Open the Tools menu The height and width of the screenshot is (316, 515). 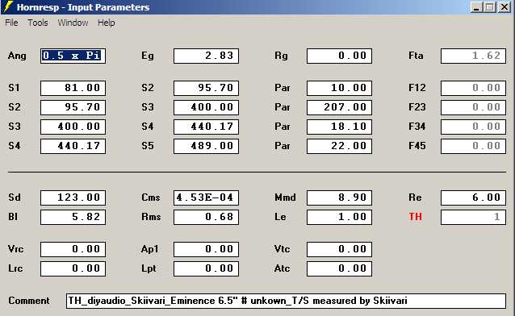click(38, 23)
